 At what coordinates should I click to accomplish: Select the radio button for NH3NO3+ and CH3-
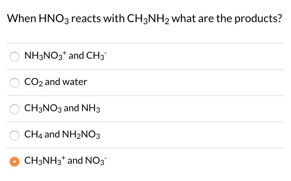pyautogui.click(x=15, y=56)
